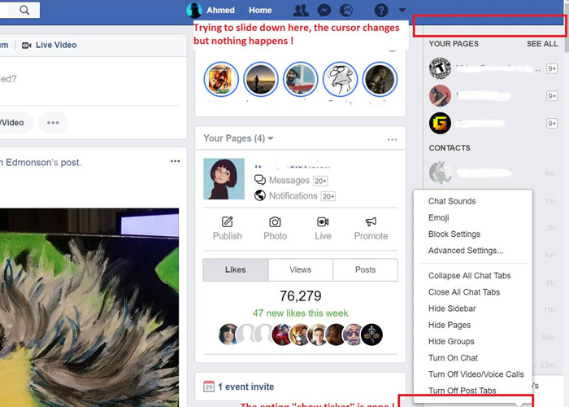Expand the account dropdown arrow in top bar
This screenshot has width=569, height=407.
click(x=402, y=10)
